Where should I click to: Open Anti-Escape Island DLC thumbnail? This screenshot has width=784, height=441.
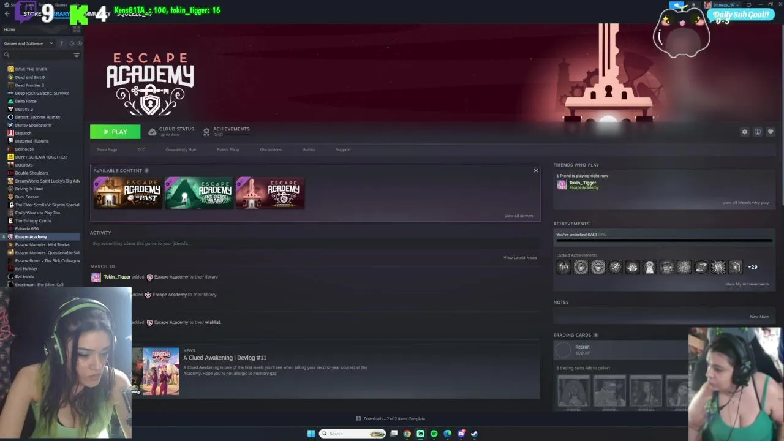pos(198,193)
